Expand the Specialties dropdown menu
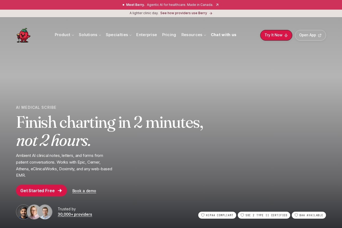The height and width of the screenshot is (228, 342). (x=119, y=35)
